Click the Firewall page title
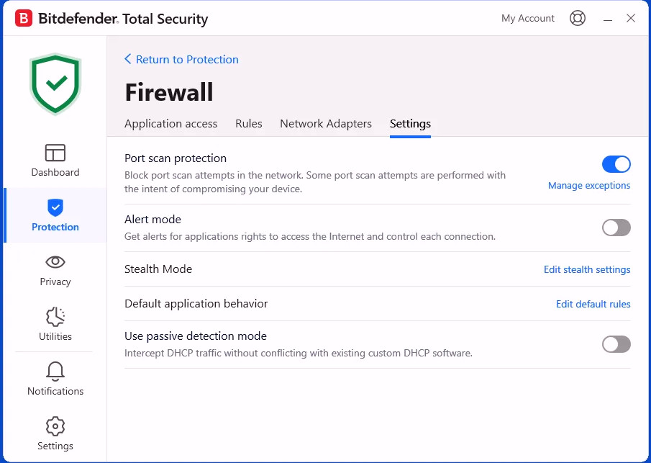The image size is (651, 463). pyautogui.click(x=169, y=92)
